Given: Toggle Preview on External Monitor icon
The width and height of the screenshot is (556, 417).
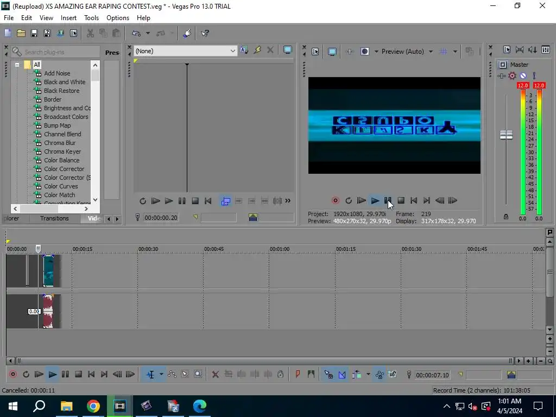Looking at the screenshot, I should [332, 52].
